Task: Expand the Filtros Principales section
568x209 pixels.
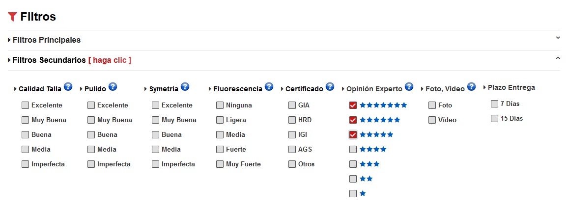Action: [x=46, y=40]
